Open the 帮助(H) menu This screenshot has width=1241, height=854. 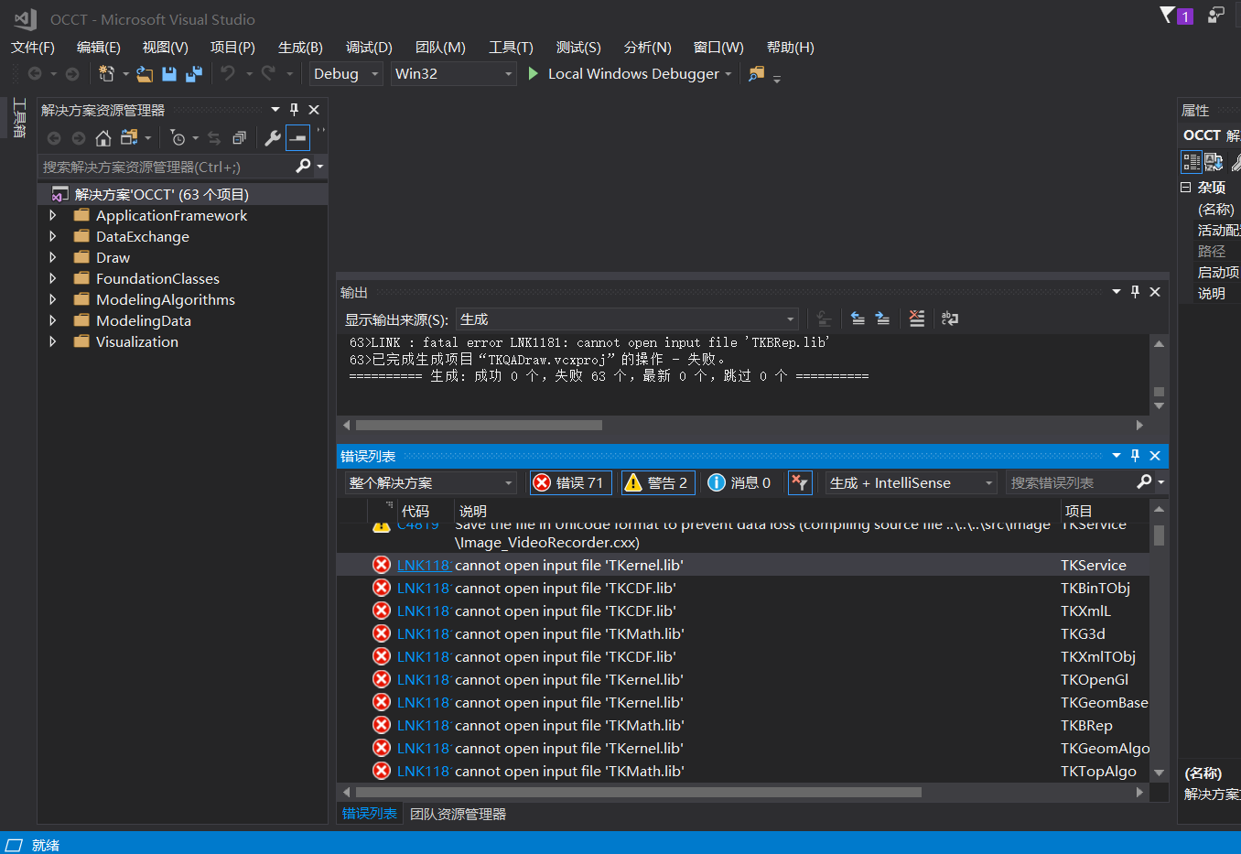coord(791,47)
